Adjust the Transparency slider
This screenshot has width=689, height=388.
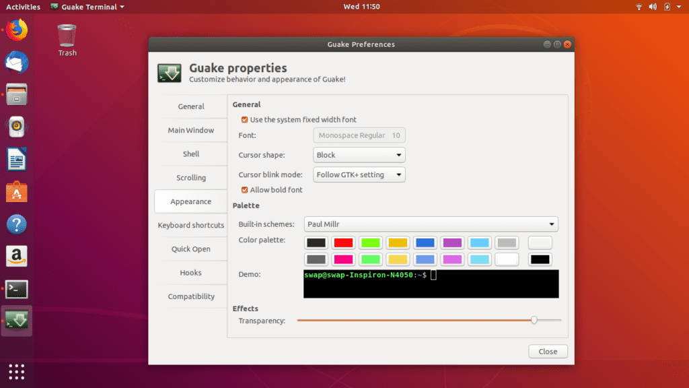535,320
